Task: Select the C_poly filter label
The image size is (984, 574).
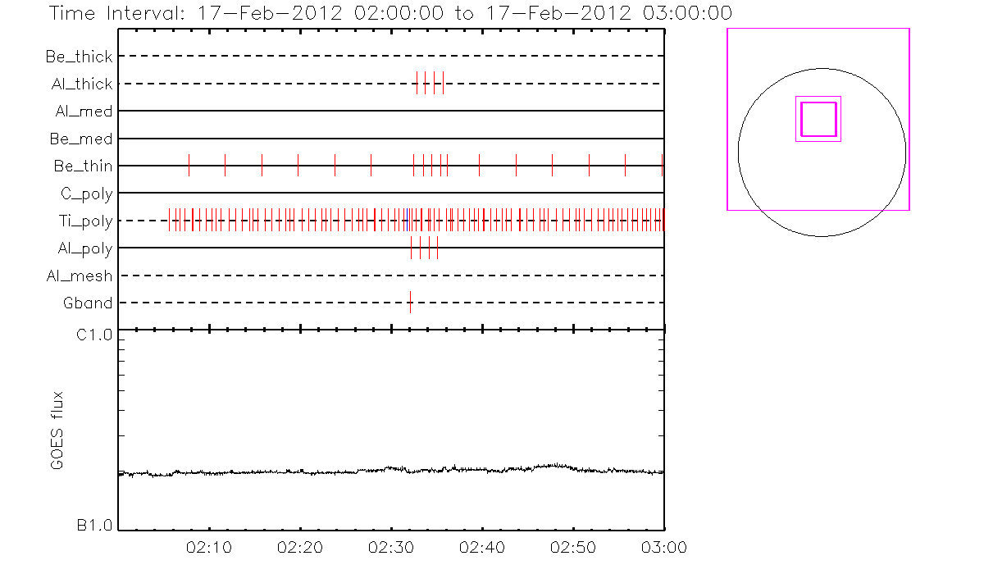Action: (x=86, y=194)
